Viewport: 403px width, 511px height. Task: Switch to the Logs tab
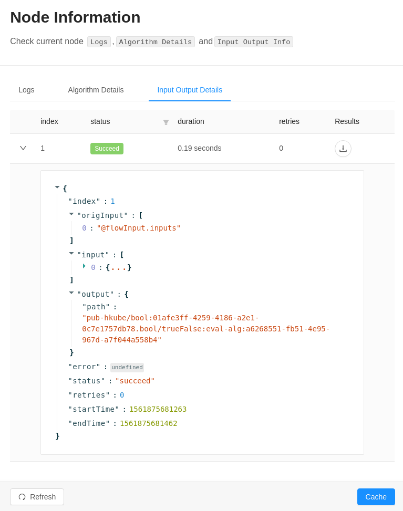click(26, 90)
